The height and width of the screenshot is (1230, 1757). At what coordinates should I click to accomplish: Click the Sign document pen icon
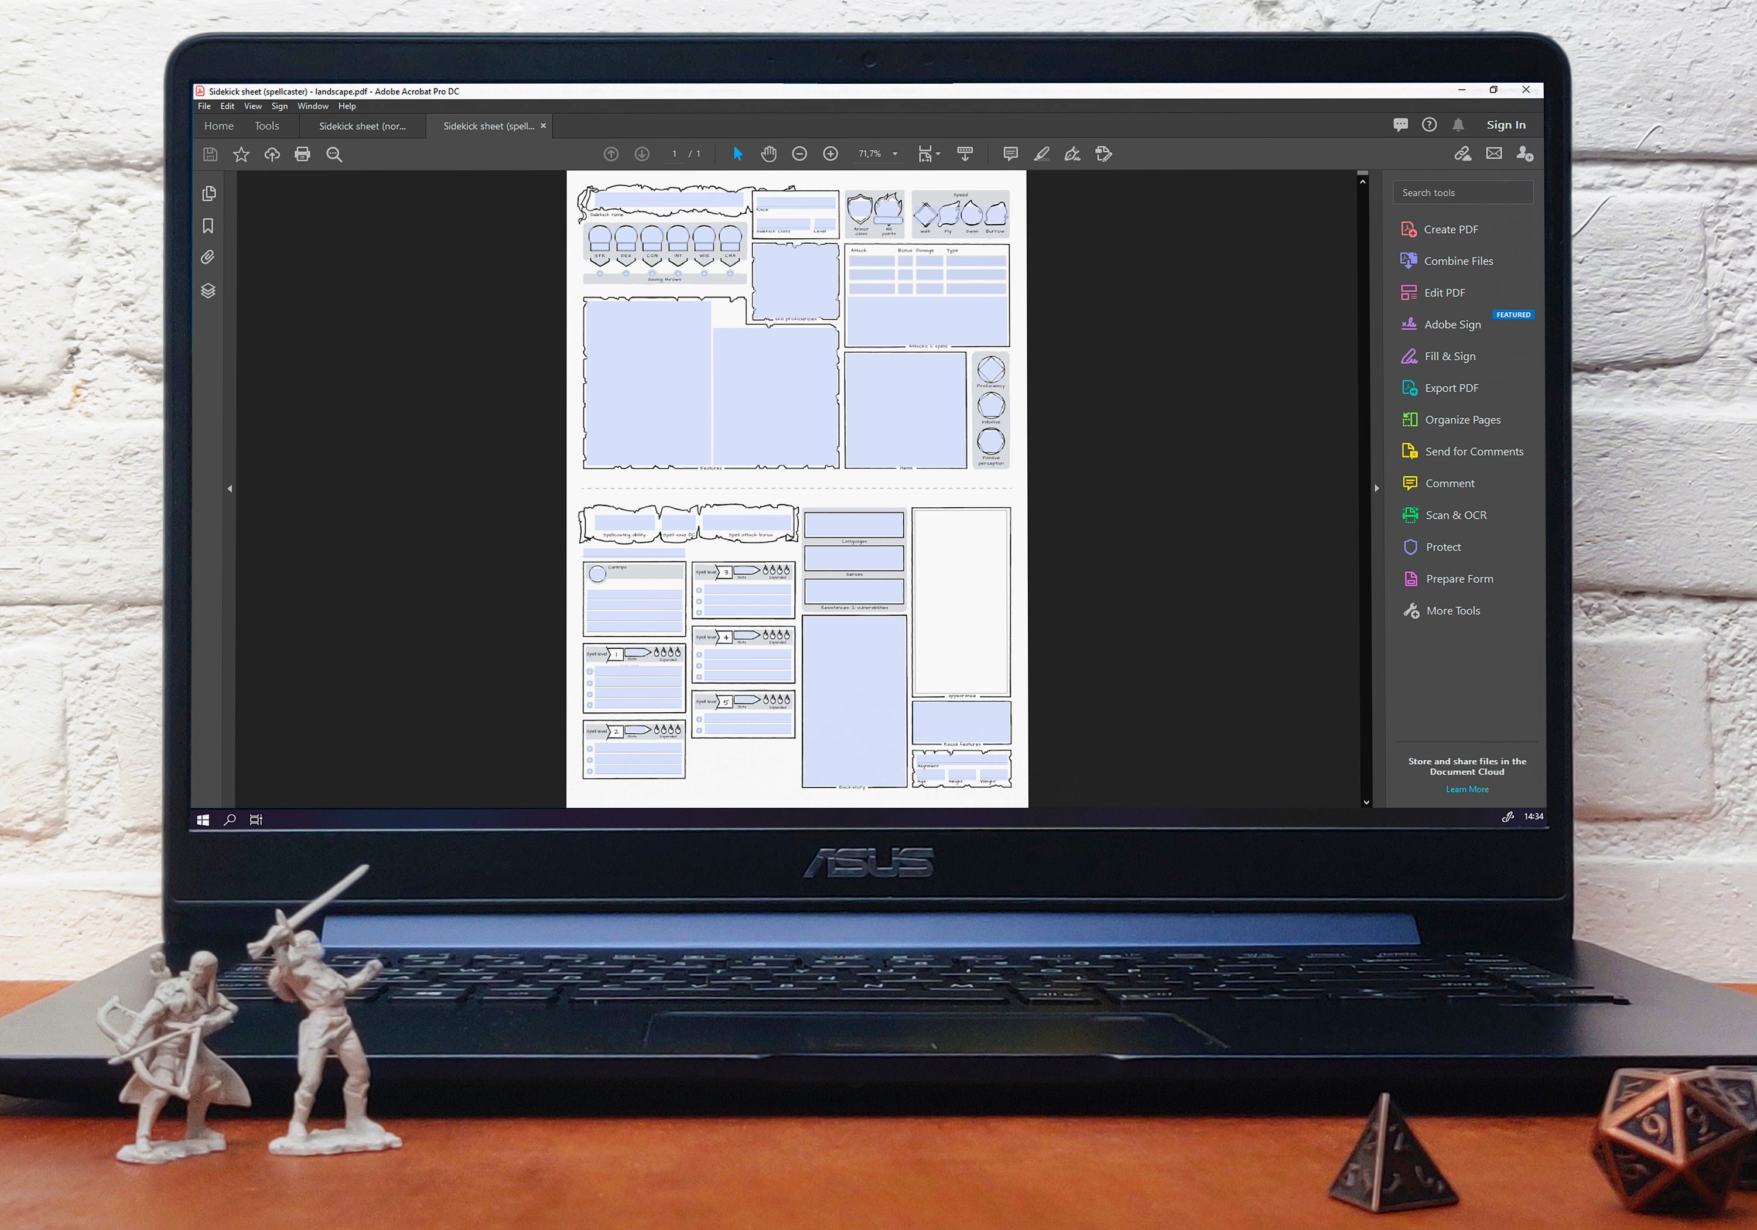pos(1072,154)
